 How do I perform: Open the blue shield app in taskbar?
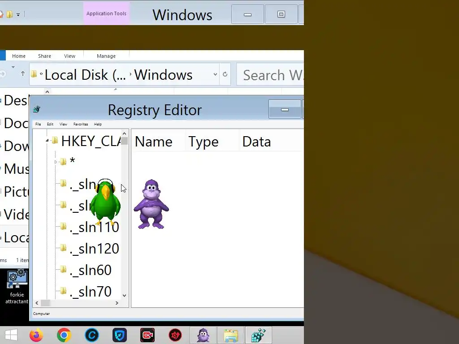tap(119, 335)
